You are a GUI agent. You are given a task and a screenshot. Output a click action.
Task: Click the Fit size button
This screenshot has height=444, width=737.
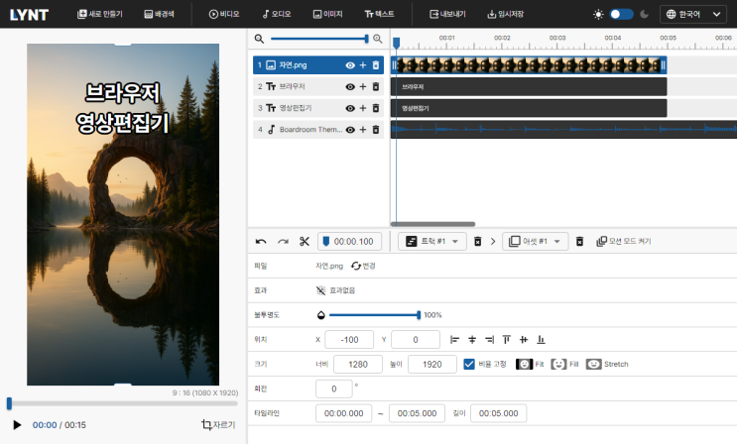tap(531, 364)
